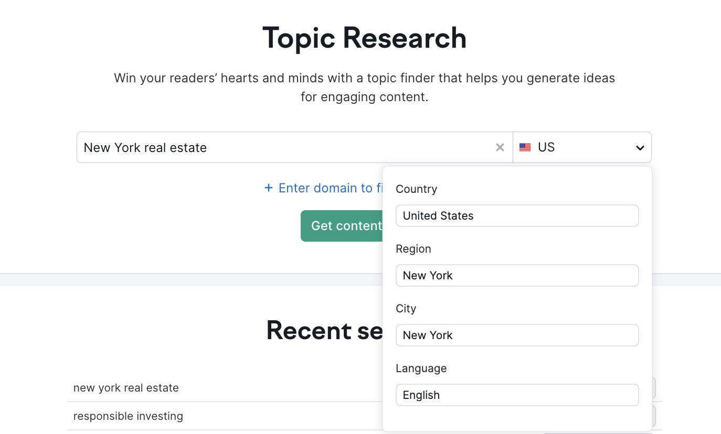Collapse the location panel via the chevron
This screenshot has height=434, width=721.
pyautogui.click(x=640, y=148)
